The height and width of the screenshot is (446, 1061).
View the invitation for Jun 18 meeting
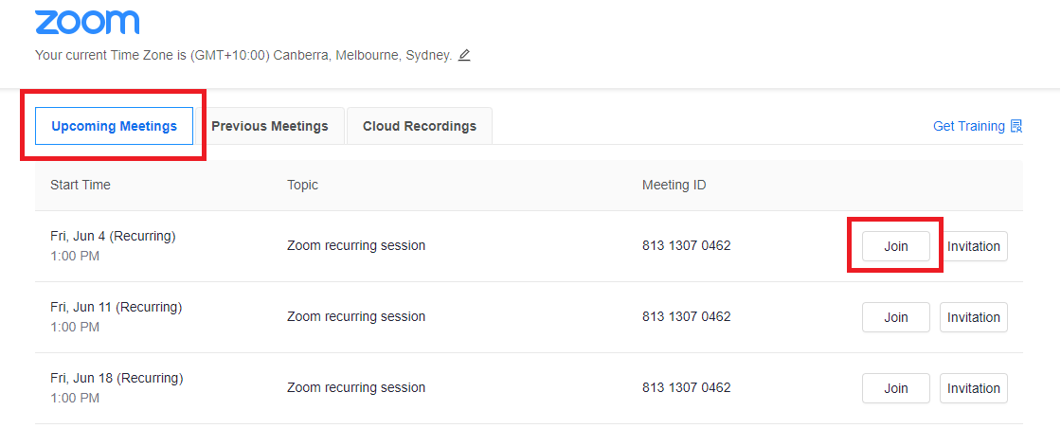click(974, 388)
